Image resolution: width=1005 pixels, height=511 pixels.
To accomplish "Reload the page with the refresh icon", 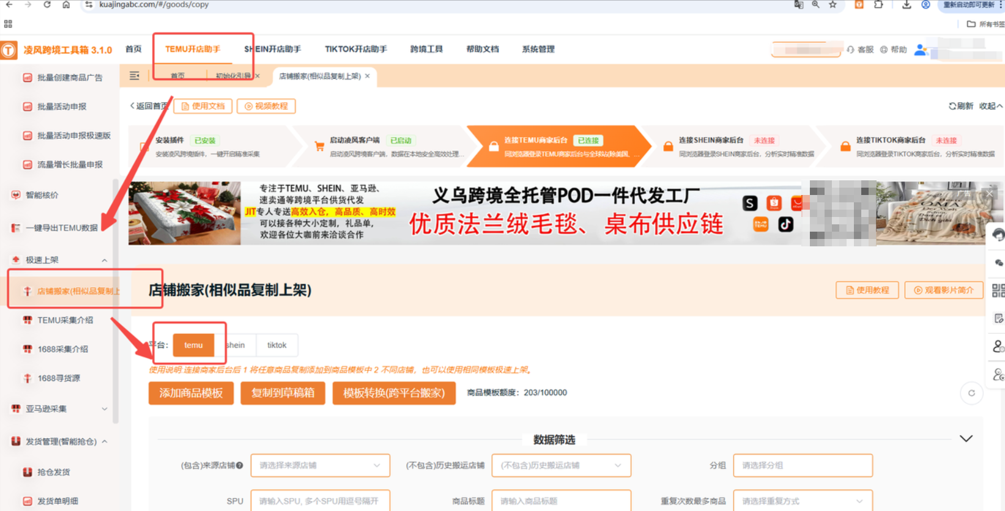I will pyautogui.click(x=47, y=4).
